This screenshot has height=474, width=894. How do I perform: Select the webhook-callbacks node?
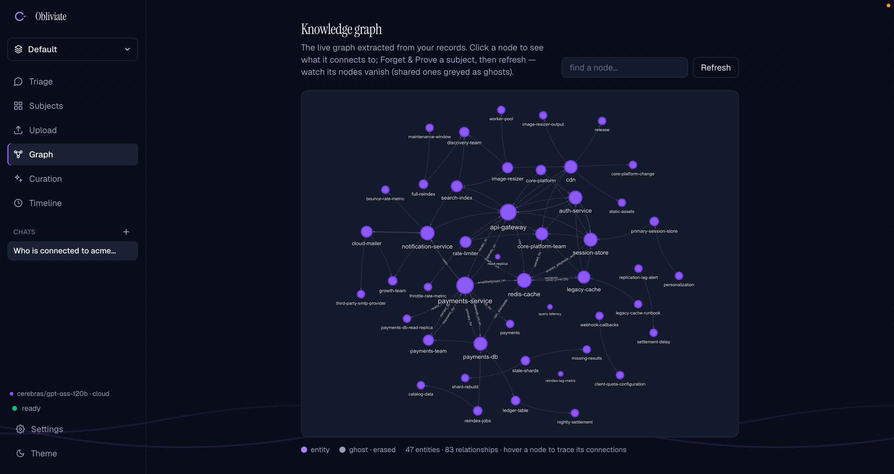(x=599, y=316)
